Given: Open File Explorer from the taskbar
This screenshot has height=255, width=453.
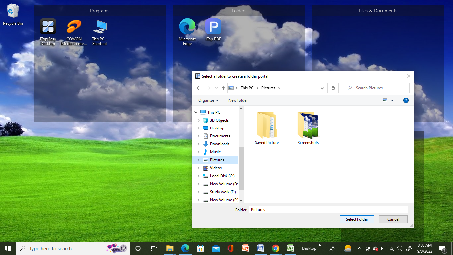Looking at the screenshot, I should [x=170, y=248].
